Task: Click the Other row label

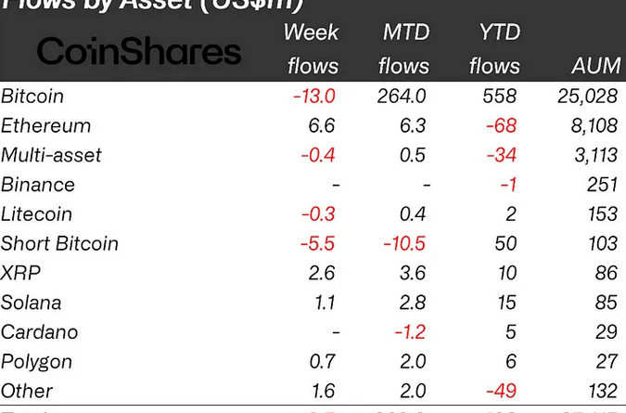Action: point(28,391)
